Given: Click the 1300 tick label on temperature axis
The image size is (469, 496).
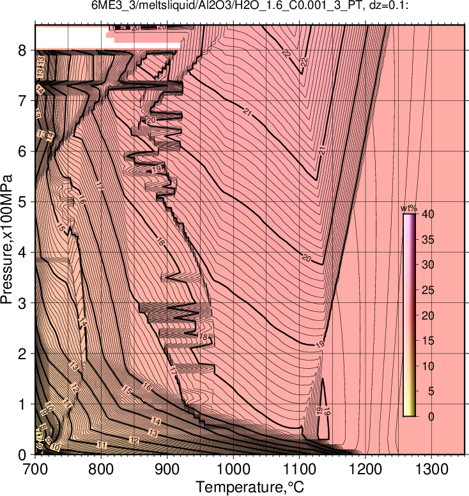Looking at the screenshot, I should click(x=431, y=469).
